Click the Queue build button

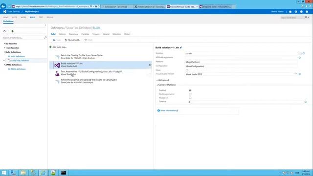72,40
